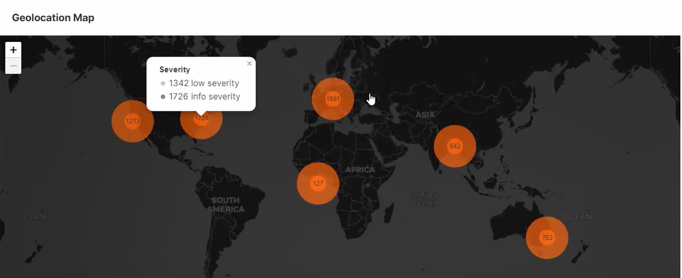Select the 1213 cluster marker
The width and height of the screenshot is (682, 278).
point(132,121)
